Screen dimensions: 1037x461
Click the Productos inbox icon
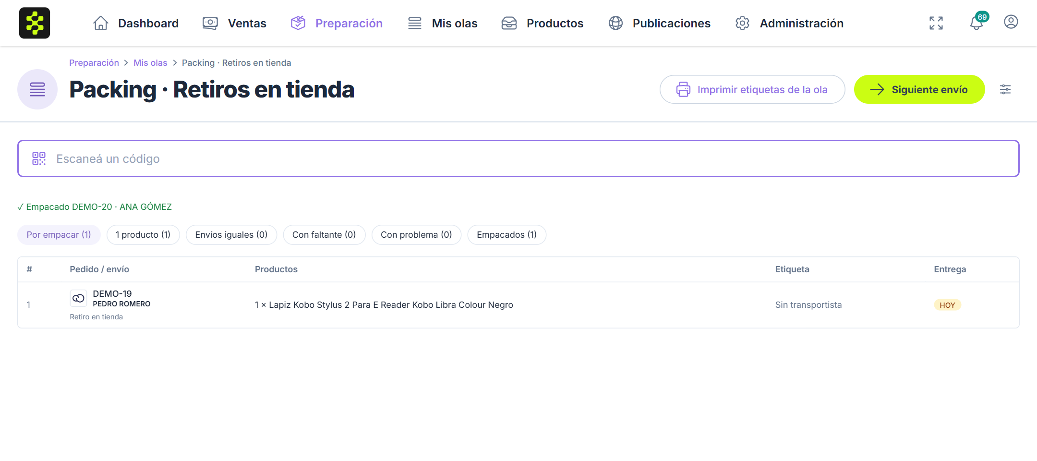(x=509, y=23)
